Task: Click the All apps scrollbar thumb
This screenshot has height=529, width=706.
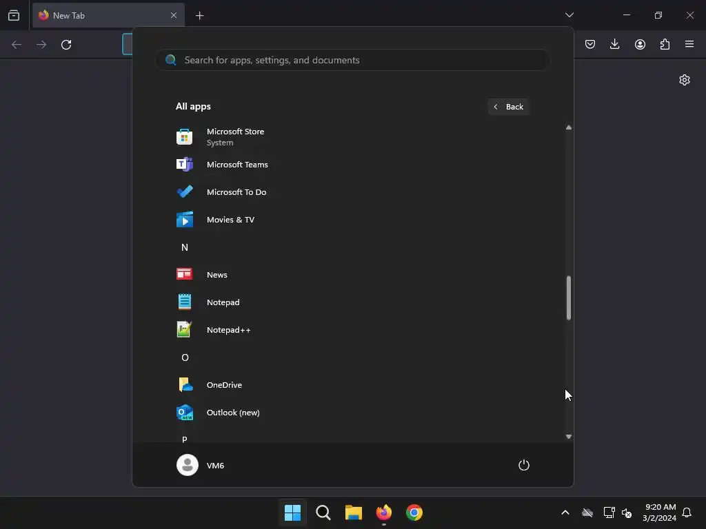Action: pos(569,298)
